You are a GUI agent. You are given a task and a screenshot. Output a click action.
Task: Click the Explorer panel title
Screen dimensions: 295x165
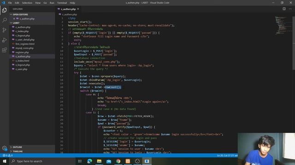click(x=18, y=9)
